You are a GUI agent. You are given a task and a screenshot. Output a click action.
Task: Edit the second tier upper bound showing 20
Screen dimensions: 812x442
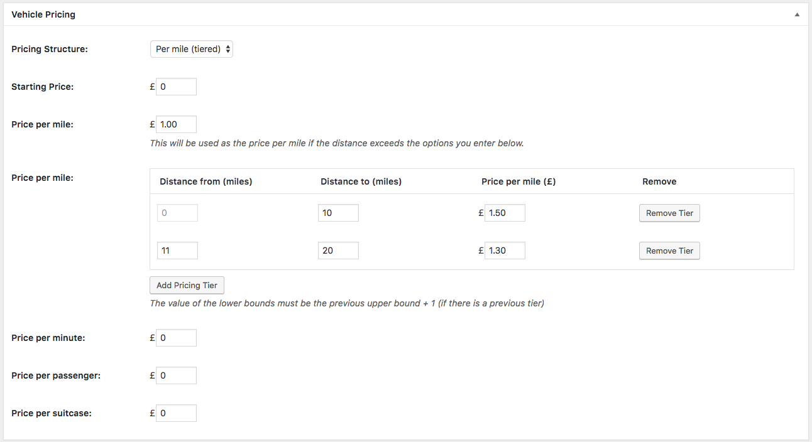click(x=338, y=251)
